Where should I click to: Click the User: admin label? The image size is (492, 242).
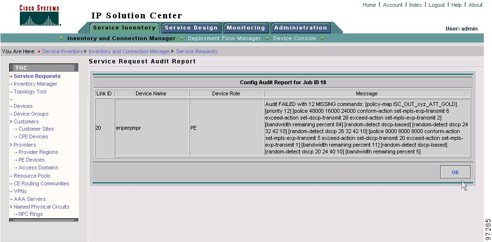pos(461,29)
